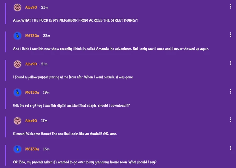Open more options menu for 22m comment
The width and height of the screenshot is (236, 168).
(231, 35)
